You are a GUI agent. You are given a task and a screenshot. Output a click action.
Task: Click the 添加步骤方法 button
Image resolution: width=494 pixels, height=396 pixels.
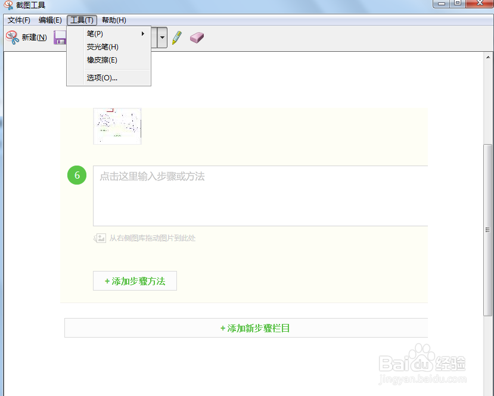(x=135, y=280)
